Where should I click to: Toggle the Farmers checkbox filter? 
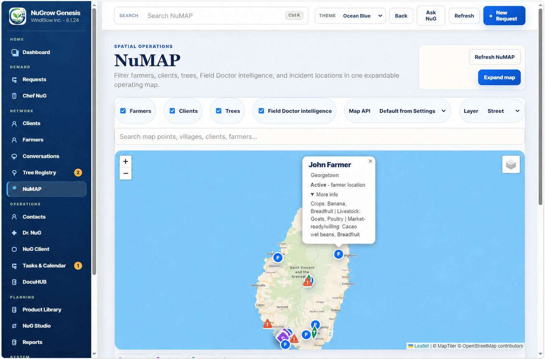(x=123, y=111)
